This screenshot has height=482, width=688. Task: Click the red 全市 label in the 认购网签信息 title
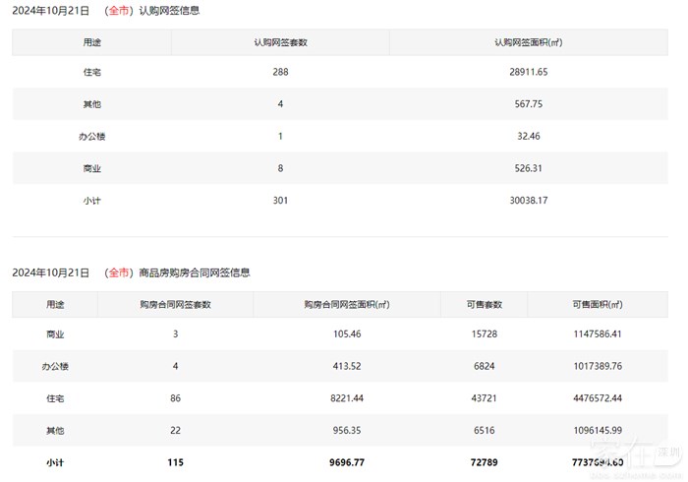(119, 11)
